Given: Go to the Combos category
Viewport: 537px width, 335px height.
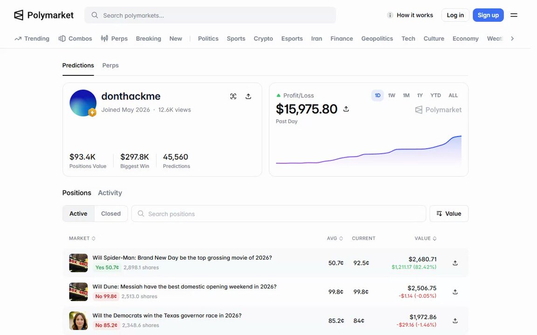Looking at the screenshot, I should (x=76, y=39).
